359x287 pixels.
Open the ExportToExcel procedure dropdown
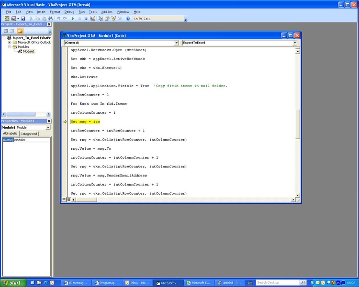(294, 43)
